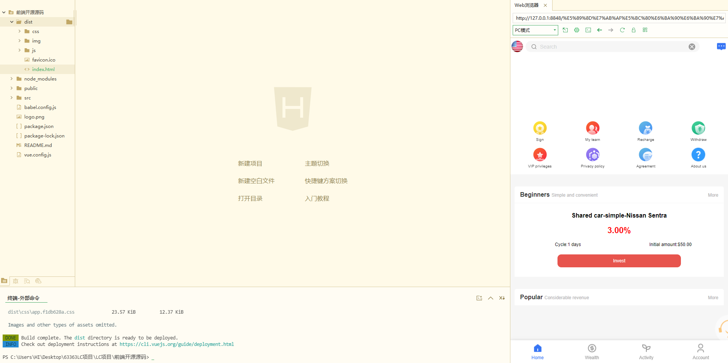Open the browser console terminal icon

click(x=588, y=30)
